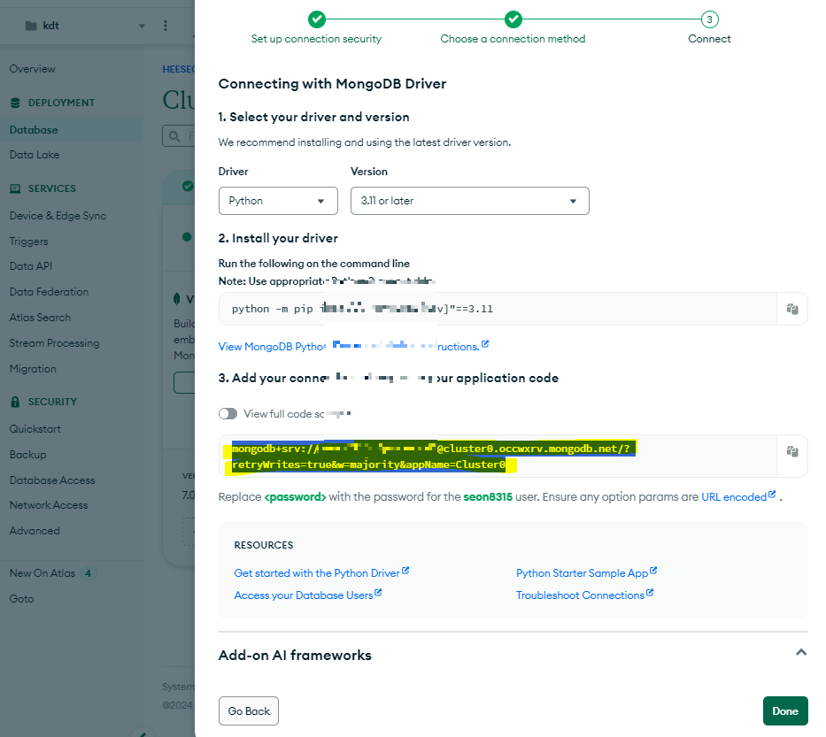
Task: Open View MongoDB Python driver instructions link
Action: (x=353, y=347)
